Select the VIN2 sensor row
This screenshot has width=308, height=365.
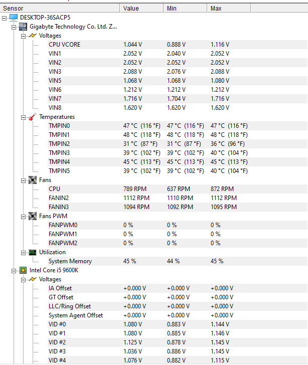point(178,63)
